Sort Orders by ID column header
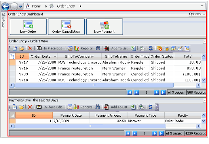209x144 pixels. tap(22, 57)
